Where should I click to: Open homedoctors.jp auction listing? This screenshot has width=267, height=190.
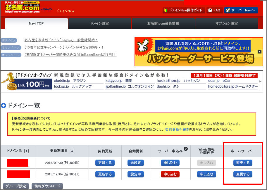pyautogui.click(x=233, y=87)
